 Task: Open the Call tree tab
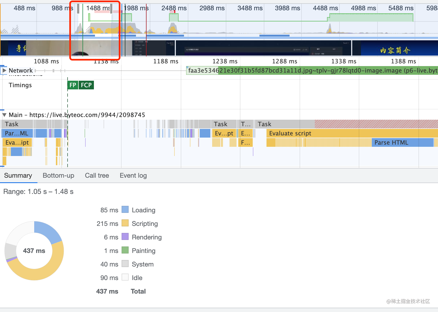(97, 175)
